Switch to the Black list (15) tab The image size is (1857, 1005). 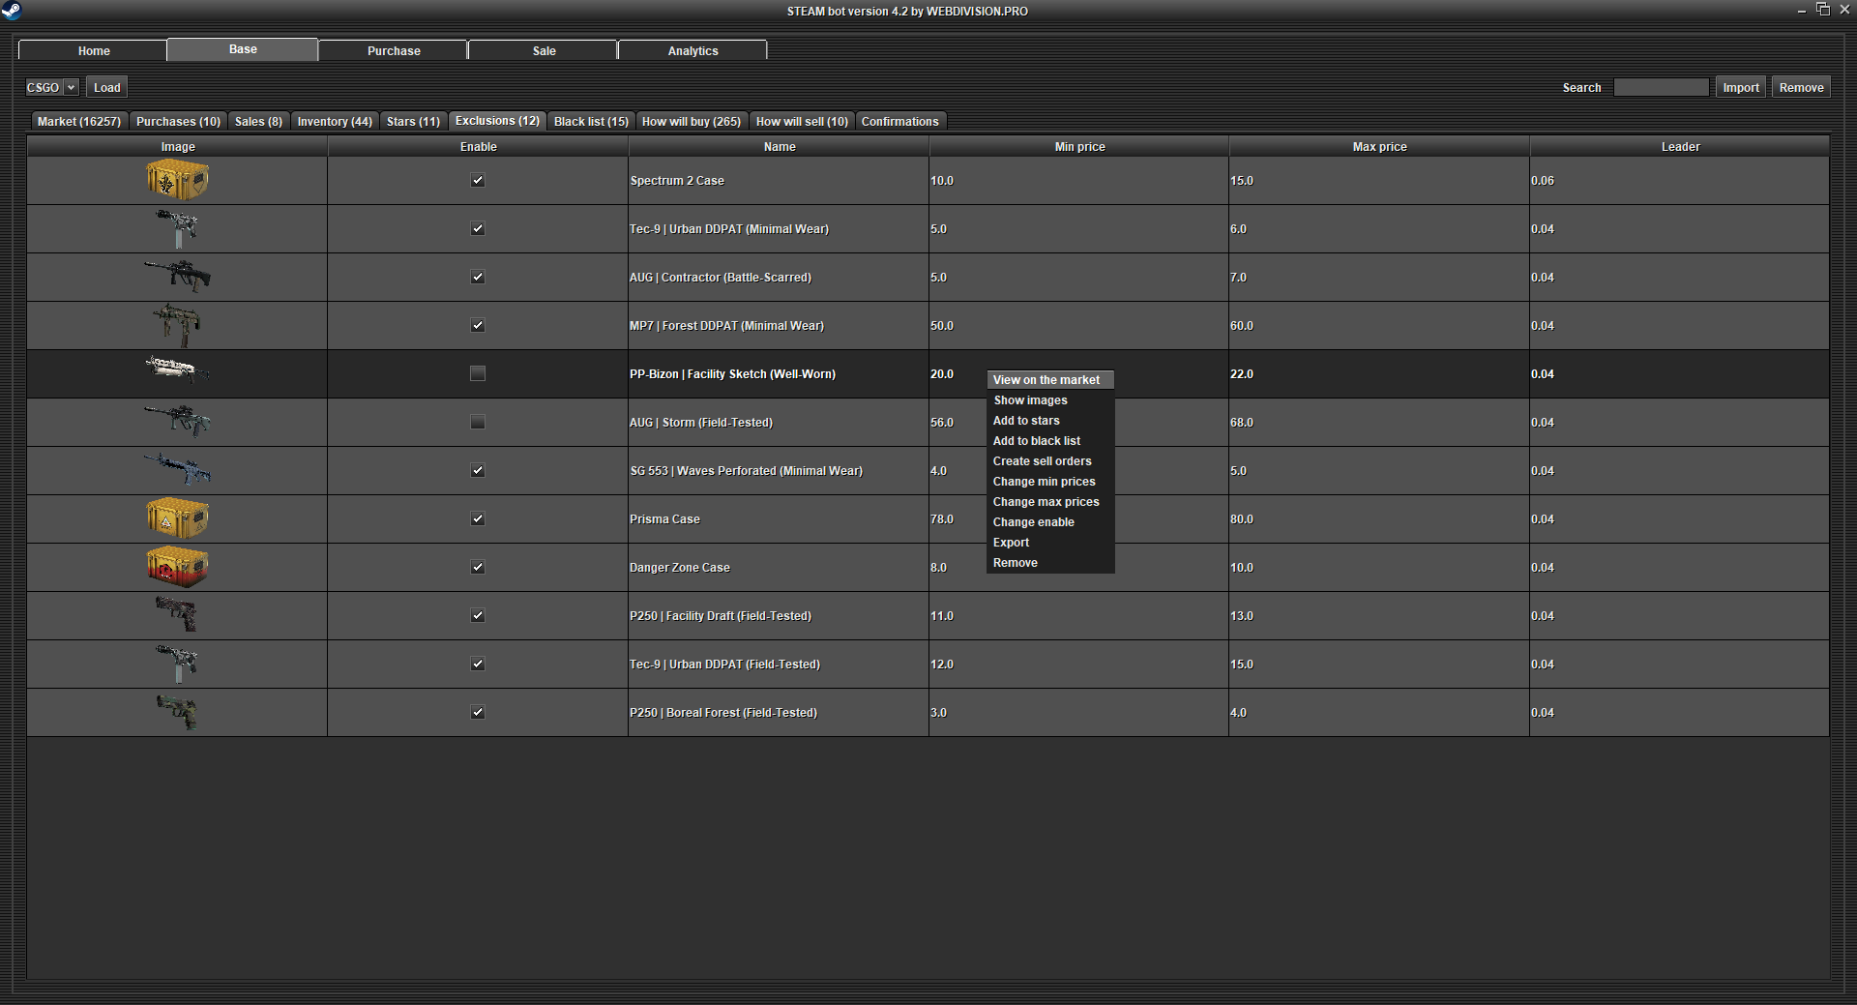[x=591, y=121]
